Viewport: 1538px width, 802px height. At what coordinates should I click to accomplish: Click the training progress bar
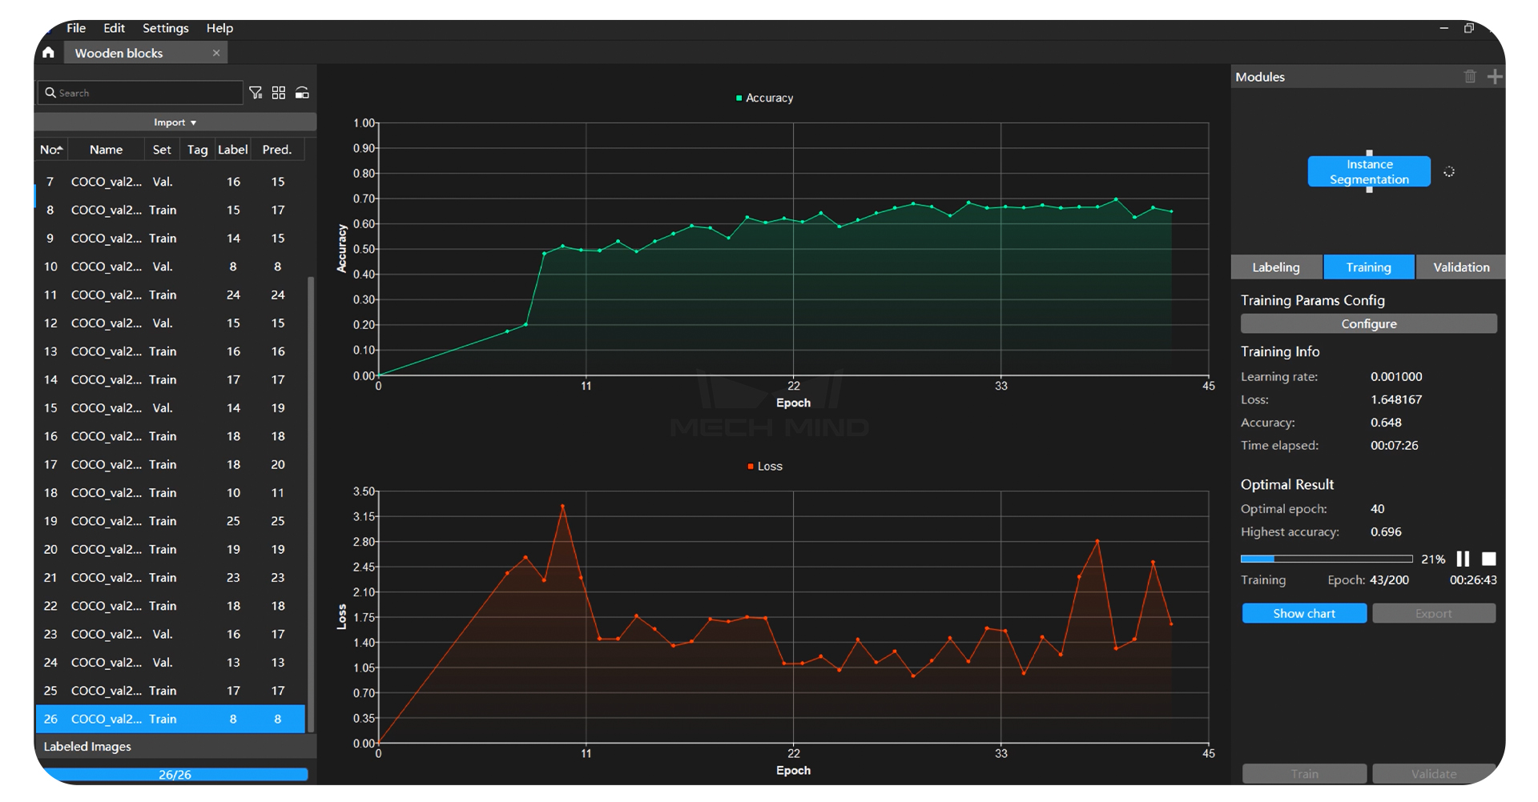point(1326,559)
